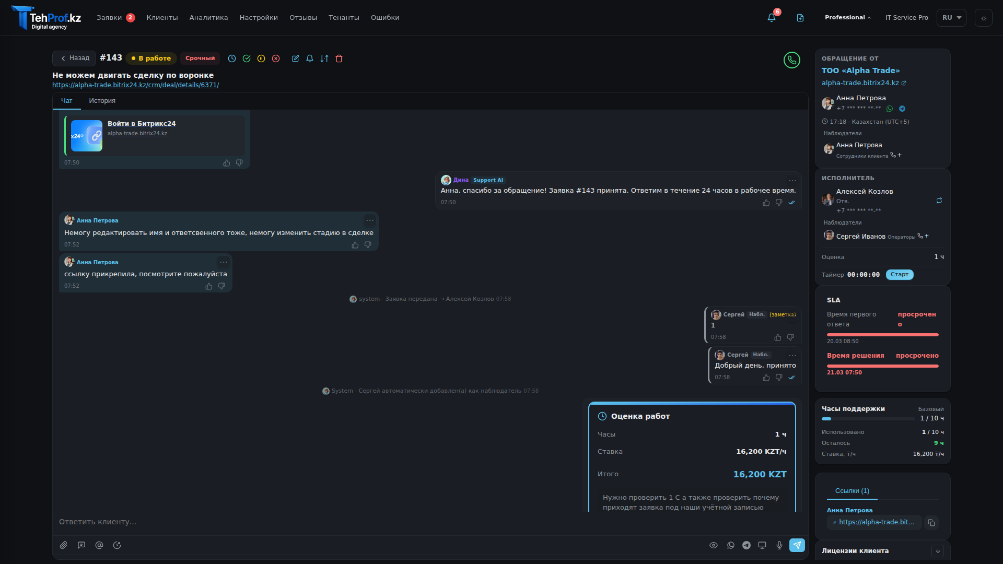This screenshot has width=1003, height=564.
Task: Expand the Лицензии клиента section arrow
Action: click(x=938, y=551)
